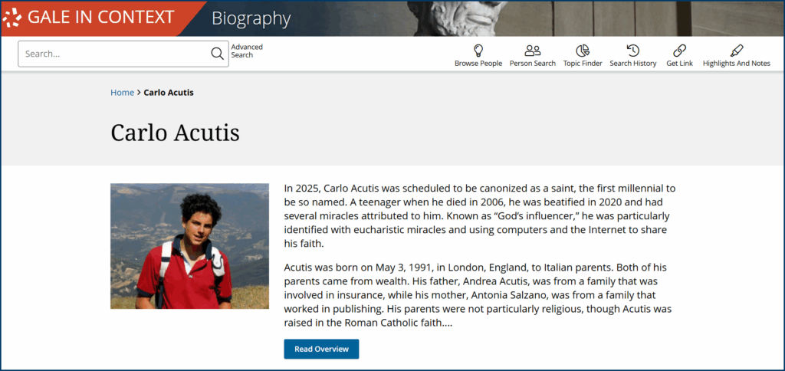Select the Browse People label

(x=478, y=64)
